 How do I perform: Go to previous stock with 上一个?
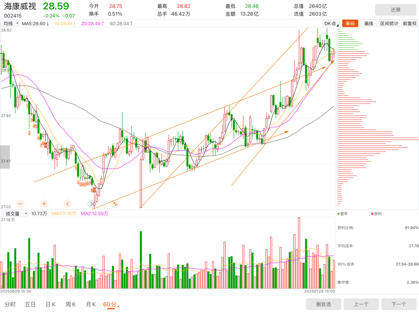361,304
